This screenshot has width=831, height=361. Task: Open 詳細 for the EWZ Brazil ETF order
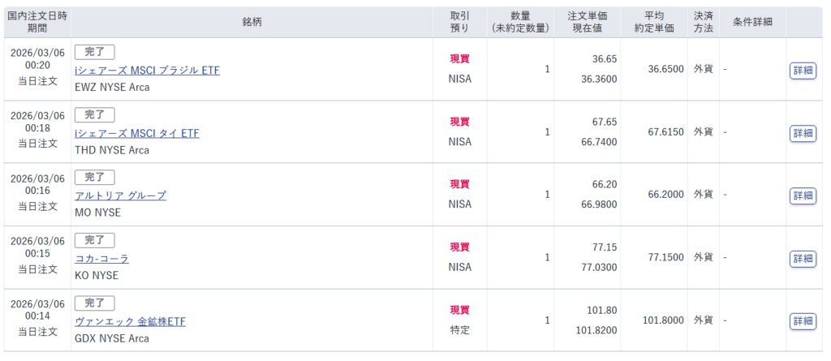(803, 70)
